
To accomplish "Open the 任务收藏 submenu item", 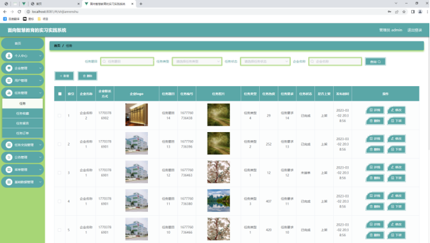I will tap(22, 113).
